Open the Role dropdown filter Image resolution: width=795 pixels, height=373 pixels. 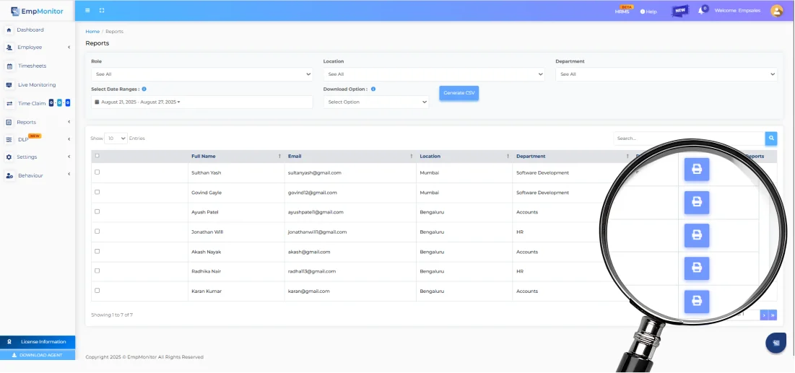click(201, 74)
